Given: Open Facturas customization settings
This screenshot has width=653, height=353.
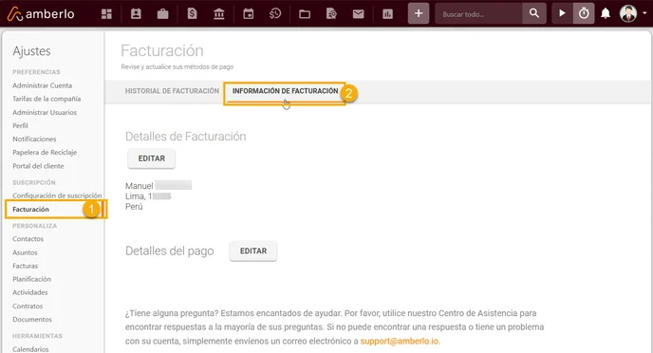Looking at the screenshot, I should click(x=25, y=266).
